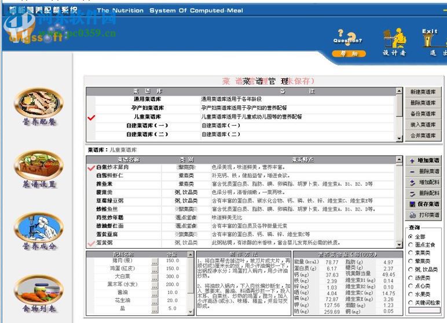This screenshot has height=323, width=447.
Task: Click 合并菜谱库 to merge libraries
Action: [423, 135]
